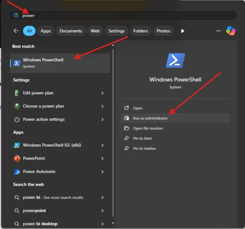Screen dimensions: 245x229
Task: Click the large PowerShell logo in details pane
Action: [x=175, y=60]
